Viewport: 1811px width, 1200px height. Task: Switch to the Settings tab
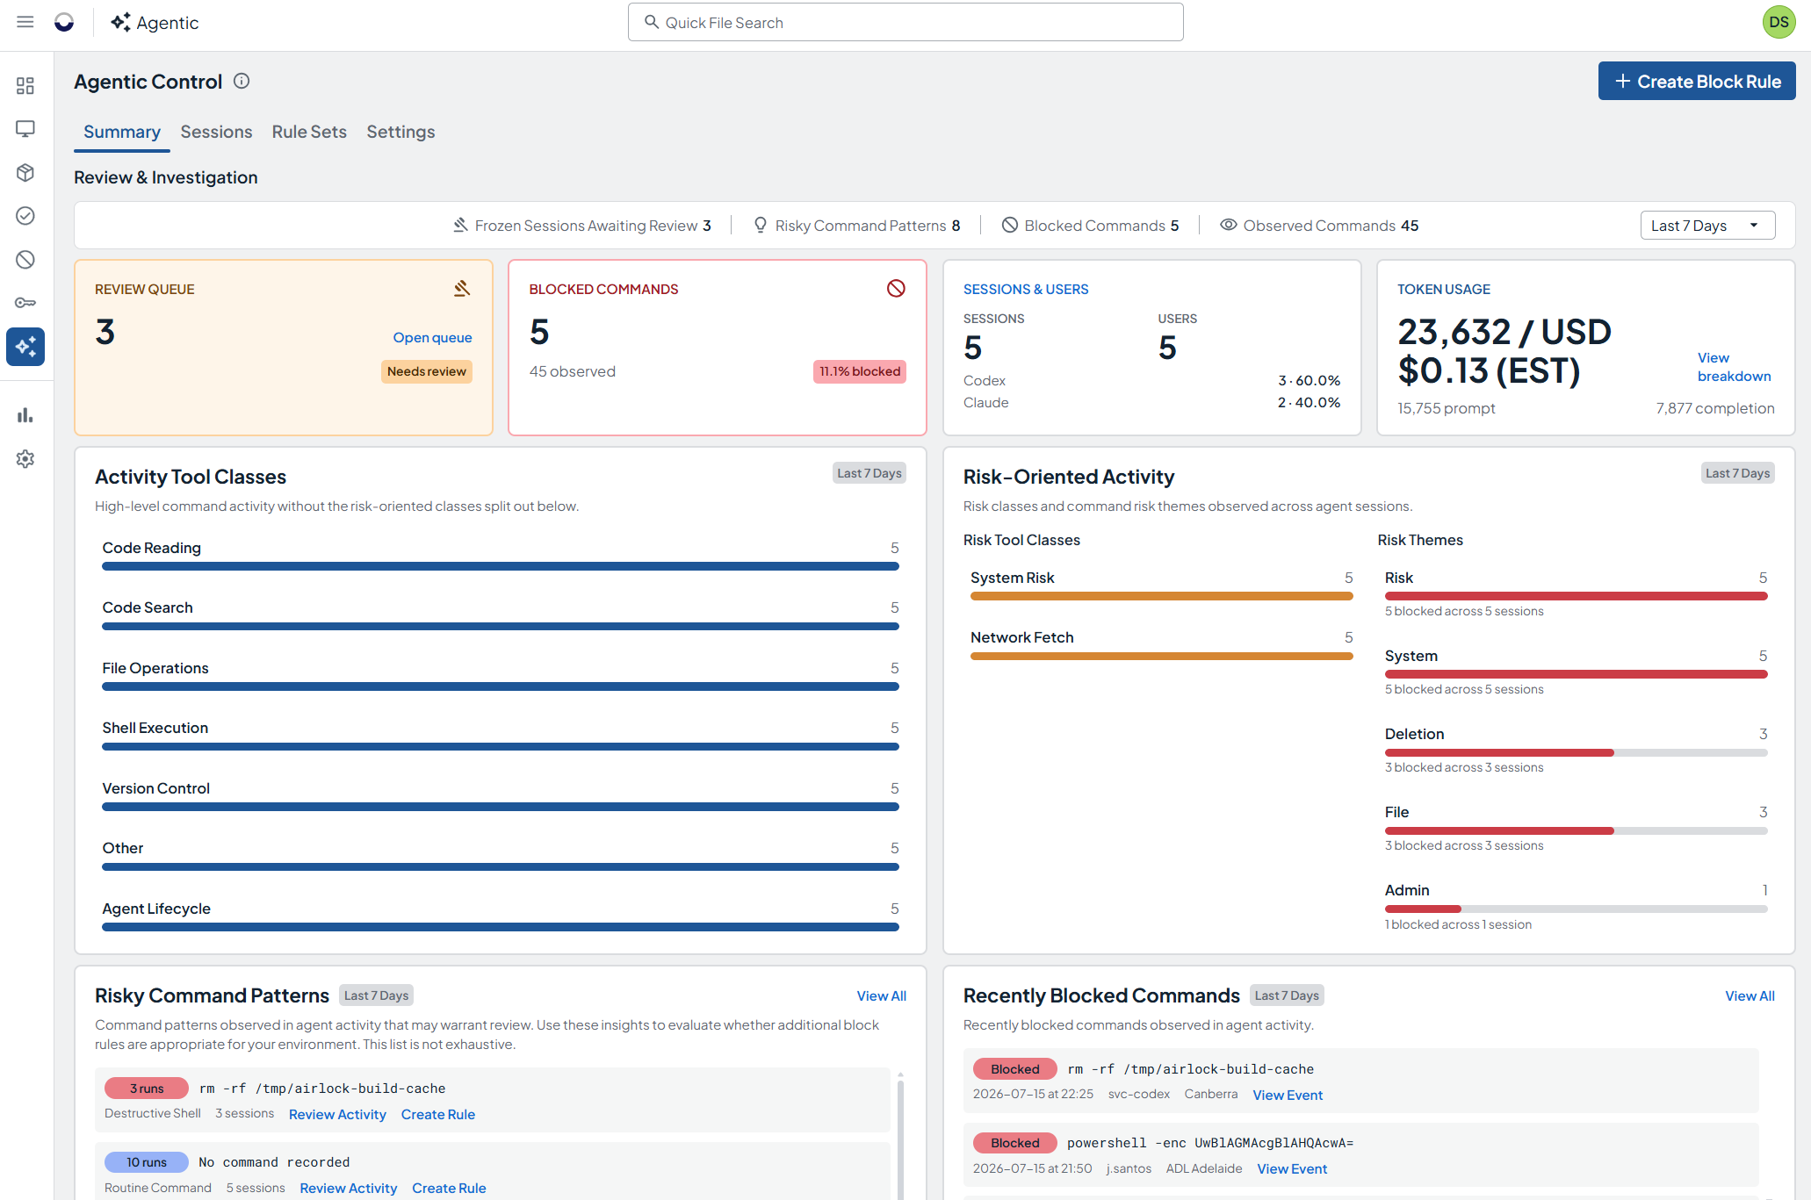pyautogui.click(x=400, y=132)
